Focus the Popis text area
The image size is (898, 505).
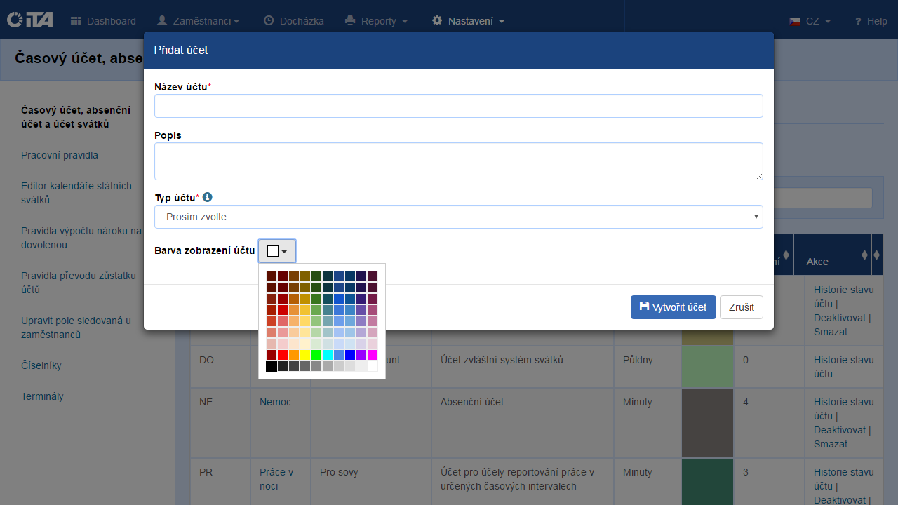458,161
